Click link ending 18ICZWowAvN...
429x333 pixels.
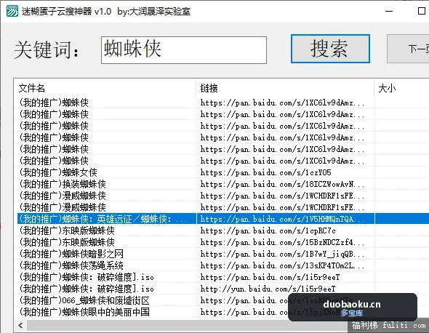point(282,184)
